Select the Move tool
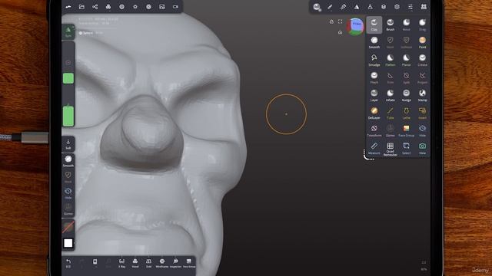 [407, 25]
